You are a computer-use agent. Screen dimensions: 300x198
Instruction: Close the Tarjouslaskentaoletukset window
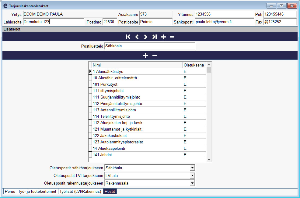pyautogui.click(x=292, y=6)
